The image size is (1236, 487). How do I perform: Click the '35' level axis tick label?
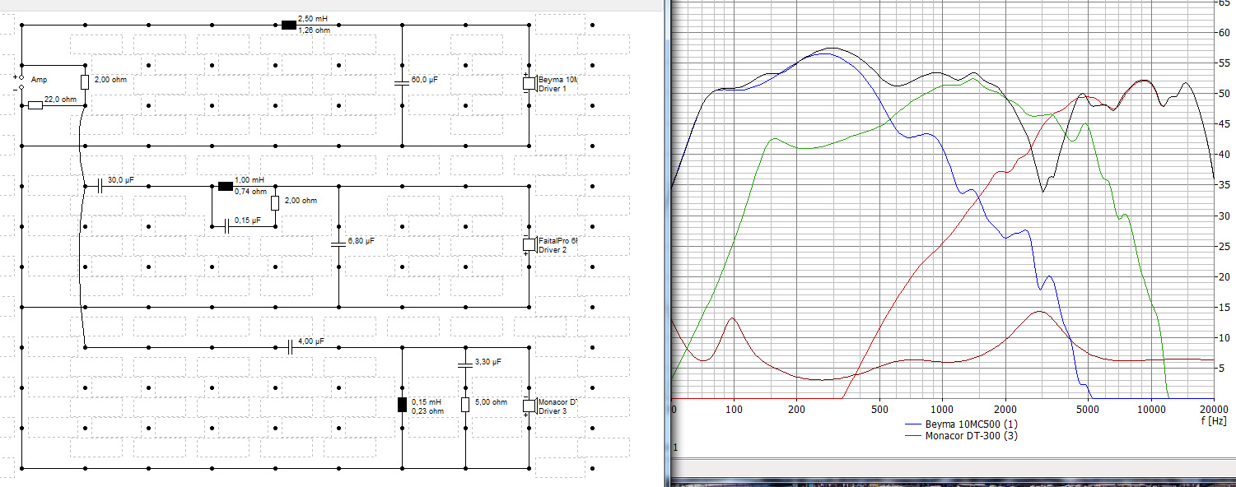(1223, 186)
